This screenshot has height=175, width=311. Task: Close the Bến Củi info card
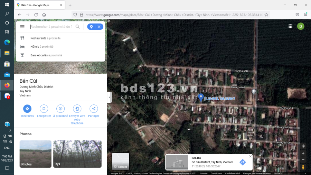(251, 156)
